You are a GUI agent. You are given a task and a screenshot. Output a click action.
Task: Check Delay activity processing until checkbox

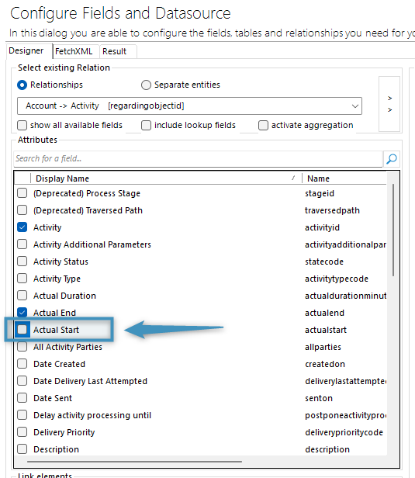tap(22, 415)
